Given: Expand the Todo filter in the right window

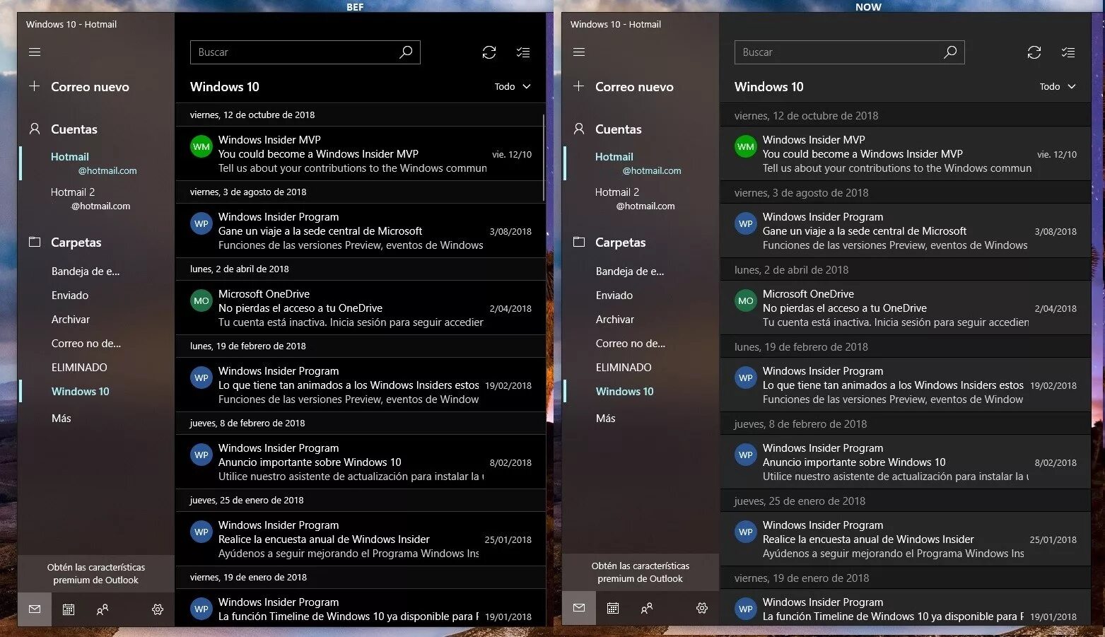Looking at the screenshot, I should pos(1057,86).
